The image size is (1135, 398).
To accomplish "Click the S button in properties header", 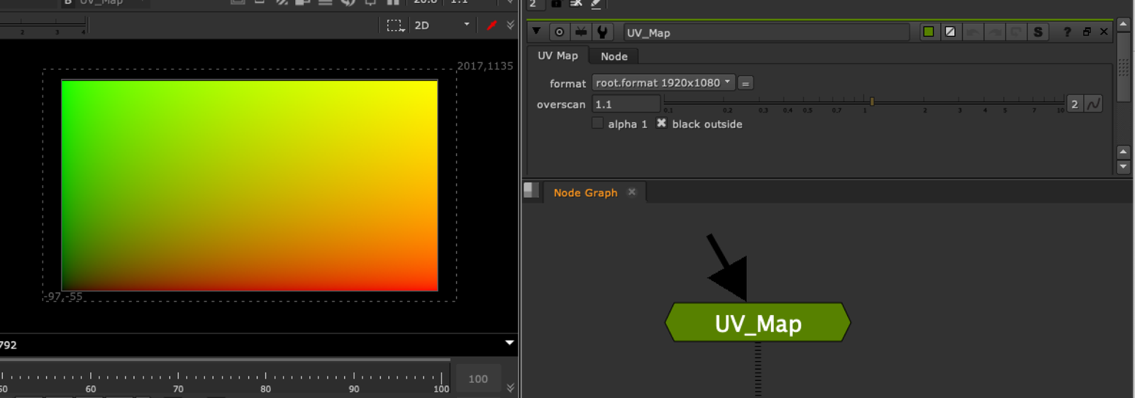I will point(1038,32).
